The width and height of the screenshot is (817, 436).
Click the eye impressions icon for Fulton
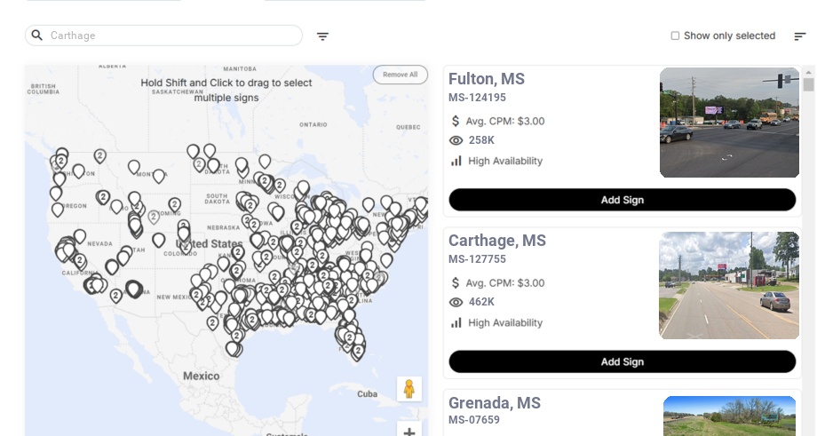456,140
